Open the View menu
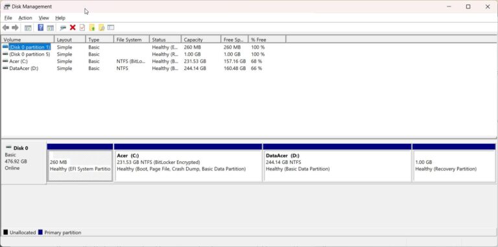The image size is (498, 247). pyautogui.click(x=44, y=18)
